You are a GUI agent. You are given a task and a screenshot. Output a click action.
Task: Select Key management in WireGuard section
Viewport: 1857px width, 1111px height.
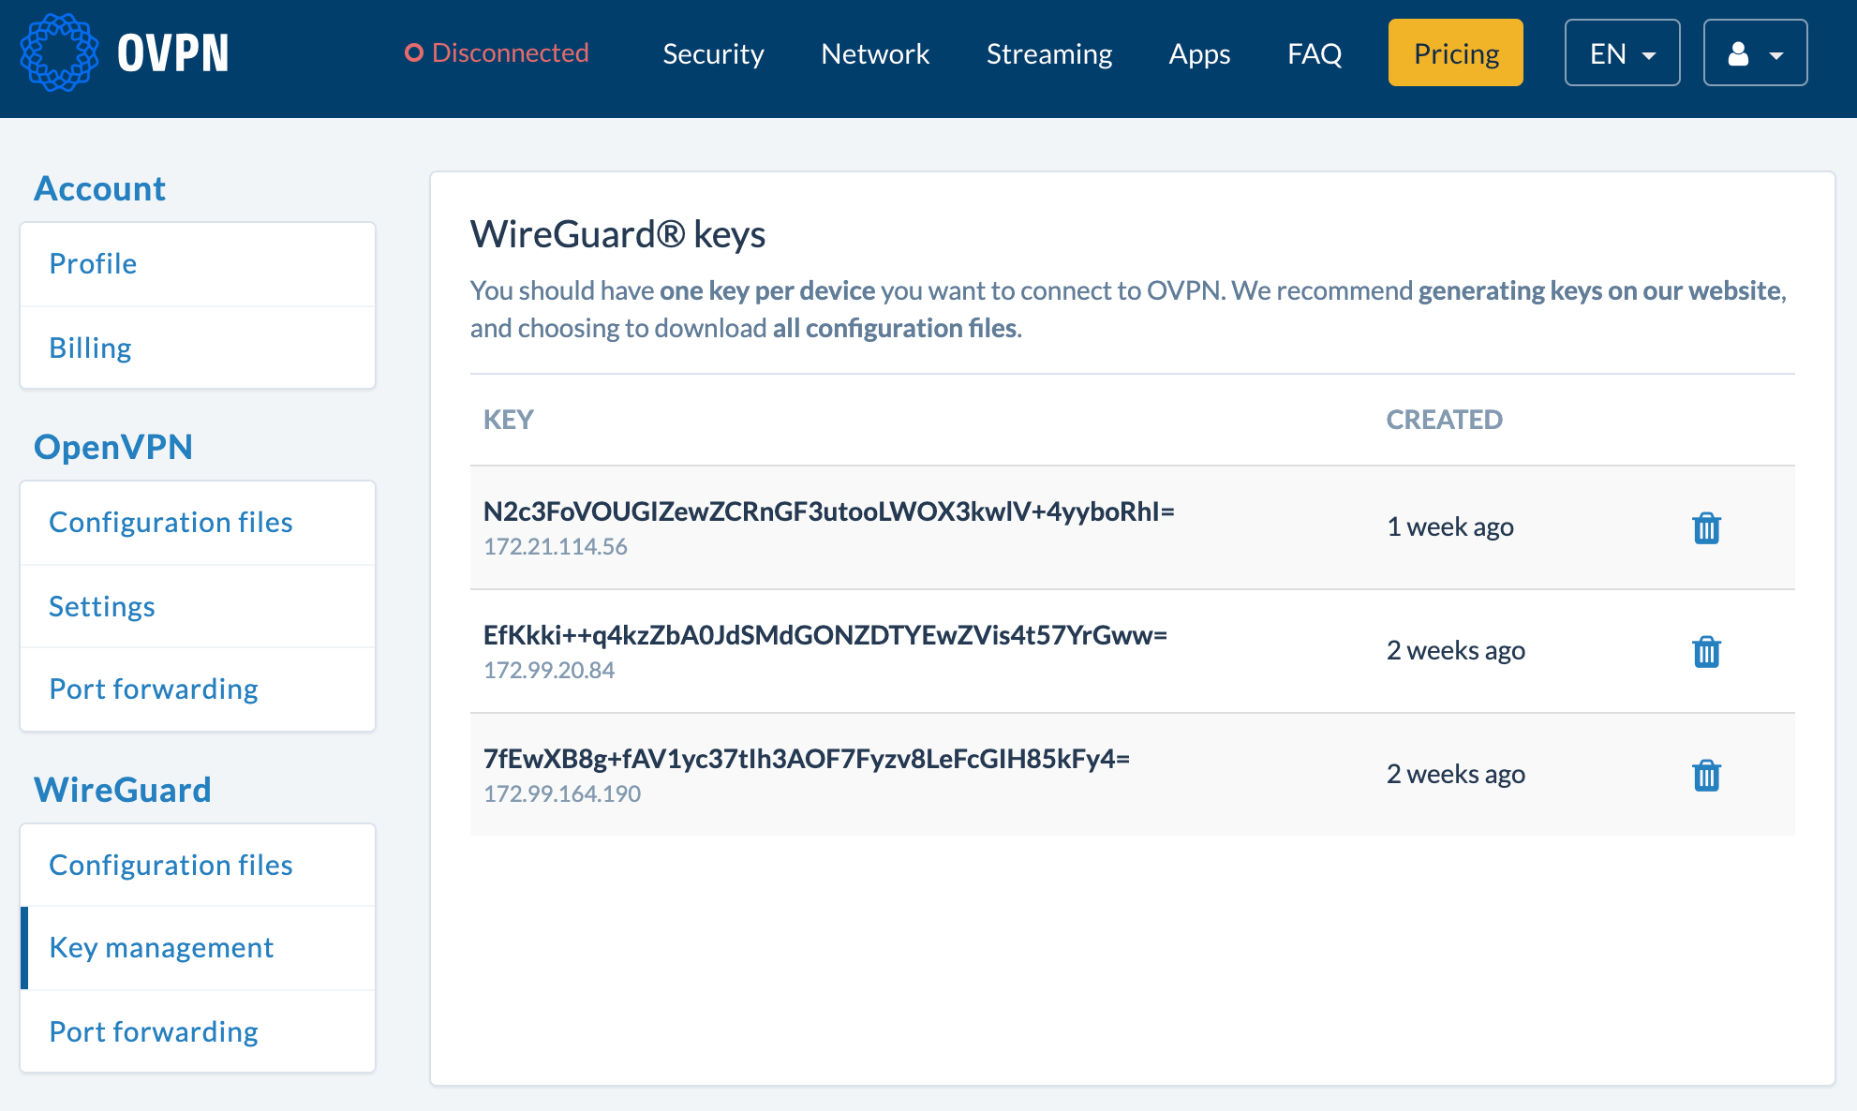click(x=161, y=948)
